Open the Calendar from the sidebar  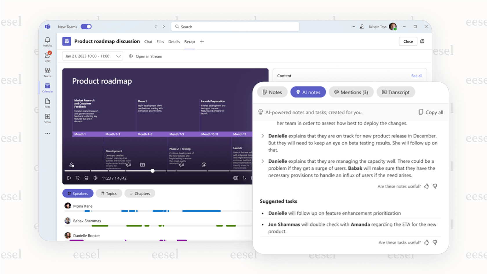[x=47, y=87]
